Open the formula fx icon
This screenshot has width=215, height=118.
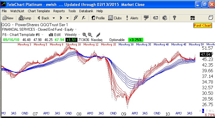point(83,18)
